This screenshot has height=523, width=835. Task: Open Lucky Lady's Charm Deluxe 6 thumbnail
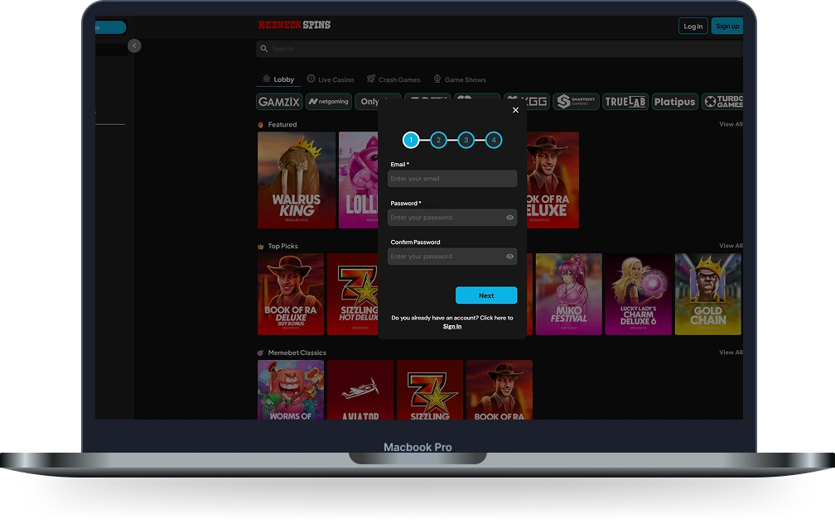[x=639, y=295]
